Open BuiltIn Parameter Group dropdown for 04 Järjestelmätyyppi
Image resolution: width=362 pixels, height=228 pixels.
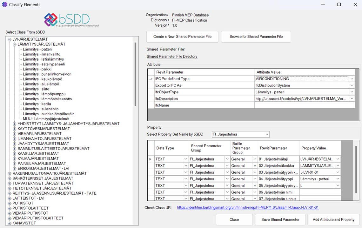(x=255, y=179)
